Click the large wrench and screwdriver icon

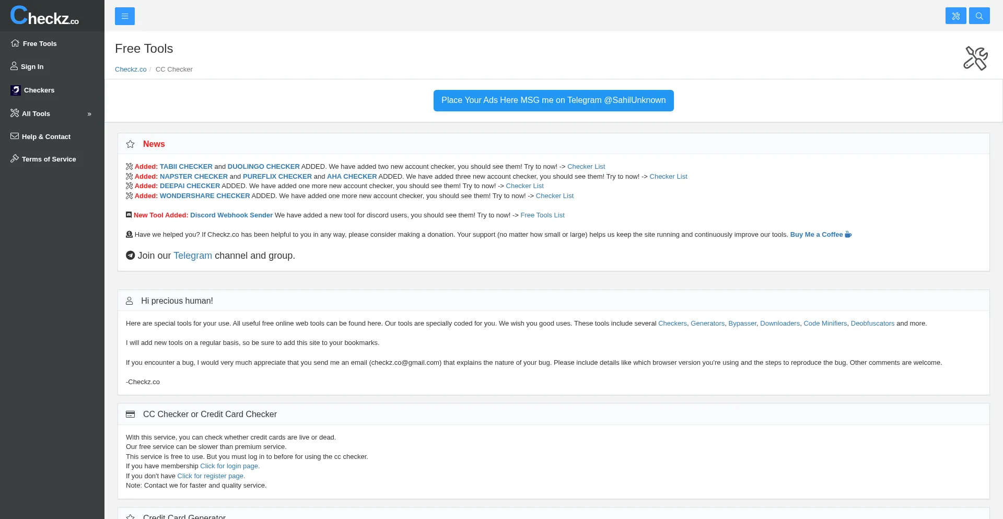[x=975, y=58]
